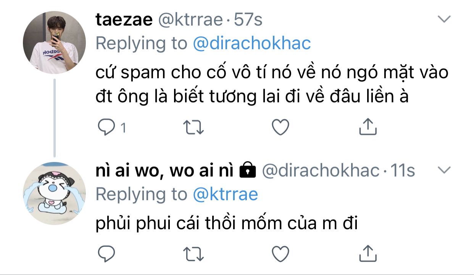Open @dirachokhac mention link in first tweet
Viewport: 474px width, 275px height.
pos(252,43)
